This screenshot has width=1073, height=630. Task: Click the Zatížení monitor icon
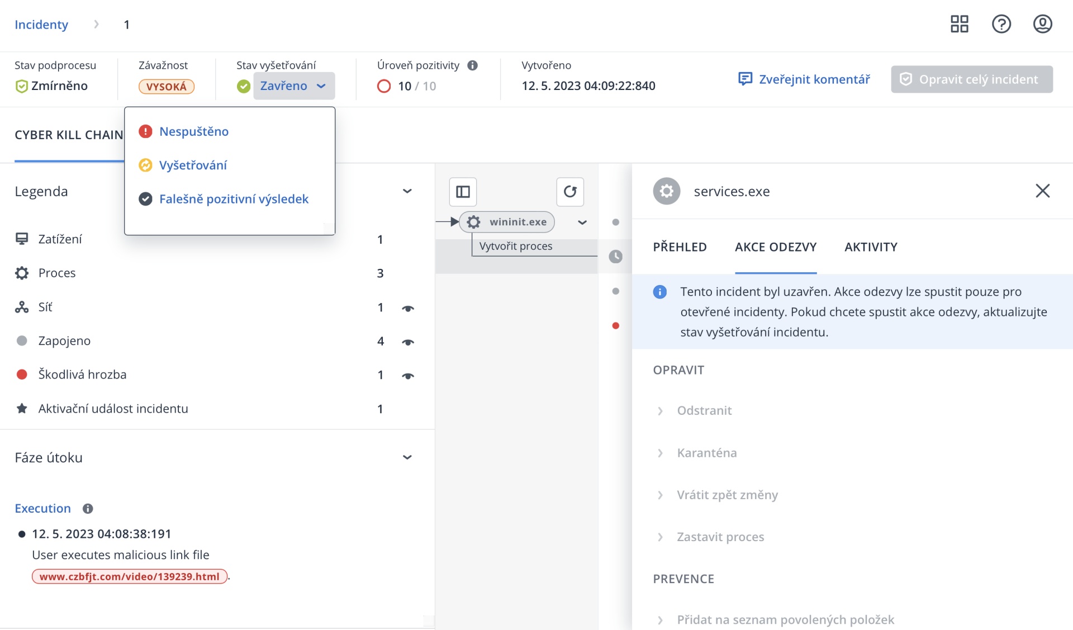22,239
